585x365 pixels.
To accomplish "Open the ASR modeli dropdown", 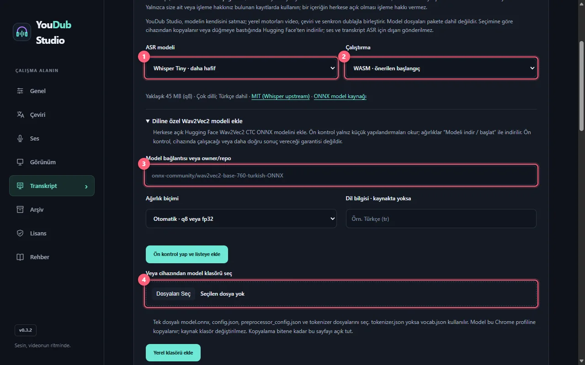I will click(241, 68).
